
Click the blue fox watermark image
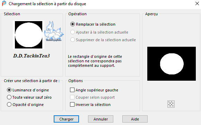(x=54, y=31)
